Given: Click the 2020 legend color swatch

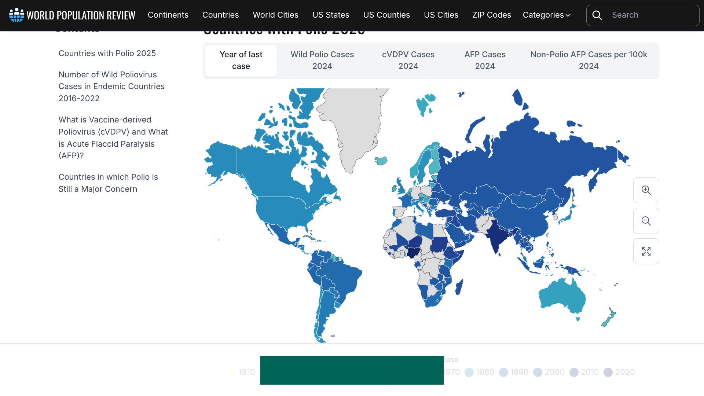Looking at the screenshot, I should (x=608, y=373).
